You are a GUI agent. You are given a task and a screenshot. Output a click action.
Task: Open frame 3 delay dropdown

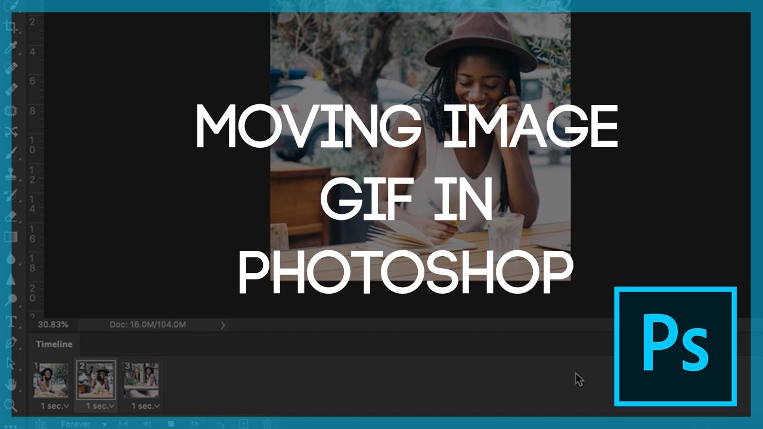[x=145, y=406]
